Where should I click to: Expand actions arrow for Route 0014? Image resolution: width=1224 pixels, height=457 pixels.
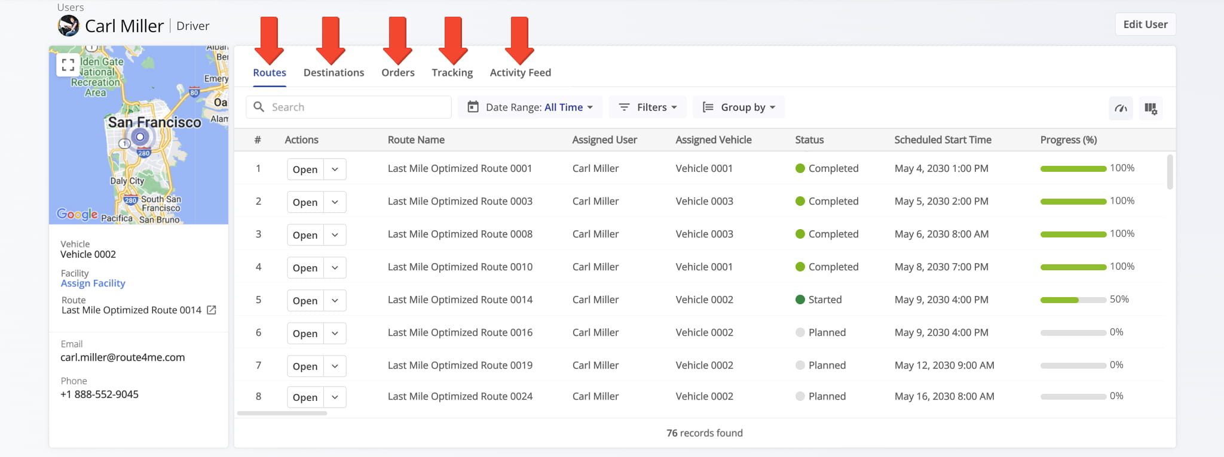[x=335, y=301]
